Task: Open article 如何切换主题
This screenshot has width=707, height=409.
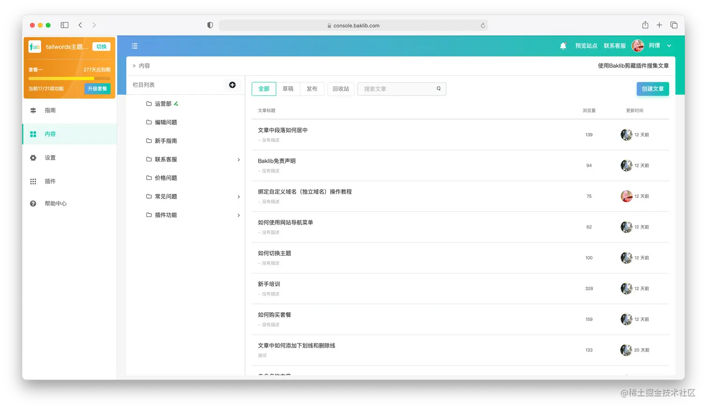Action: [274, 253]
